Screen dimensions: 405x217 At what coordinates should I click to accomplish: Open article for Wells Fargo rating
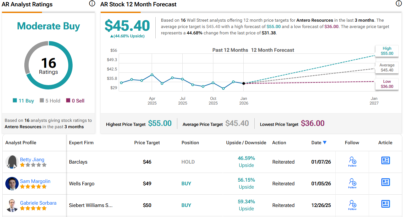click(385, 182)
